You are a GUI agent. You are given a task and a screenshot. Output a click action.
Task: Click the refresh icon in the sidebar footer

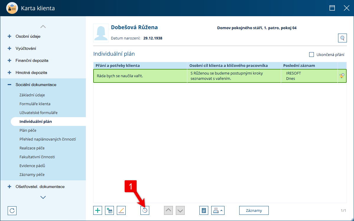coord(12,210)
